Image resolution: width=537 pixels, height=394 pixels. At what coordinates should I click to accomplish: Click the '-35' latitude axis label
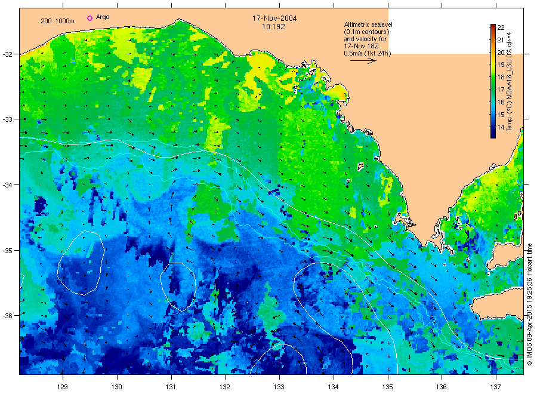[x=7, y=251]
